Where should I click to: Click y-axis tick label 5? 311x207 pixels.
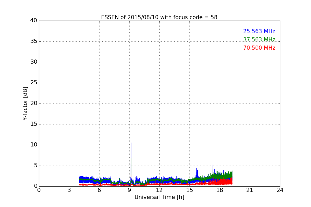pyautogui.click(x=35, y=166)
